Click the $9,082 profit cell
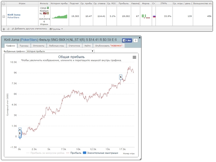The height and width of the screenshot is (162, 216). (x=126, y=16)
